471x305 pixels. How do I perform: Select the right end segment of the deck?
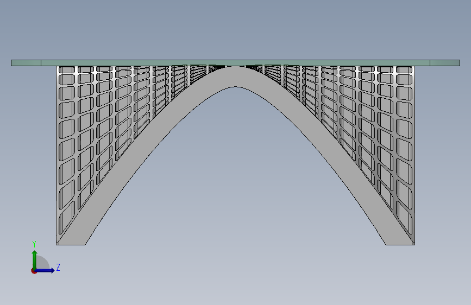coord(445,63)
